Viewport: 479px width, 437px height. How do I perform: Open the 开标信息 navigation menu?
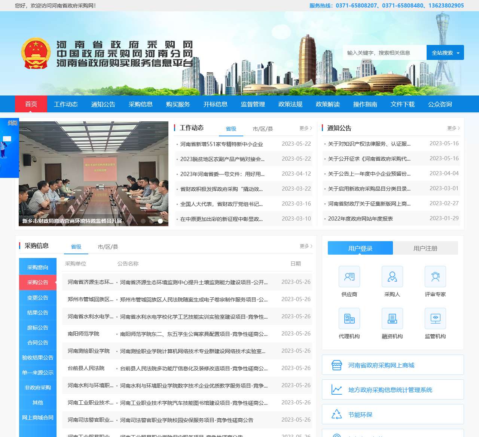[216, 104]
